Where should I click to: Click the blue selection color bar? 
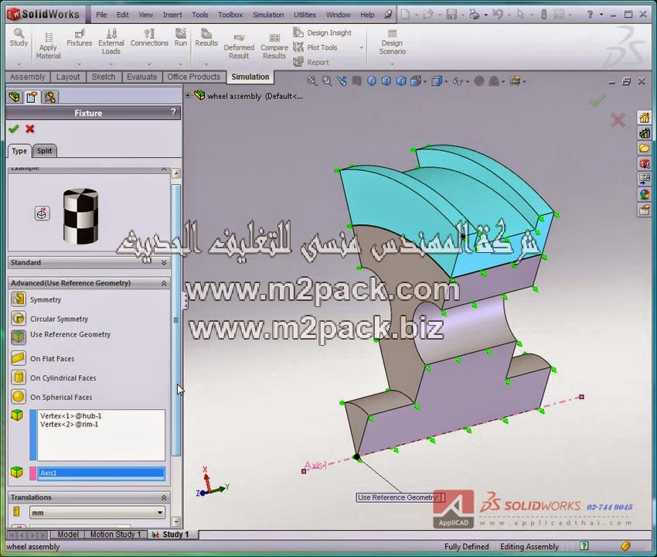tap(33, 436)
